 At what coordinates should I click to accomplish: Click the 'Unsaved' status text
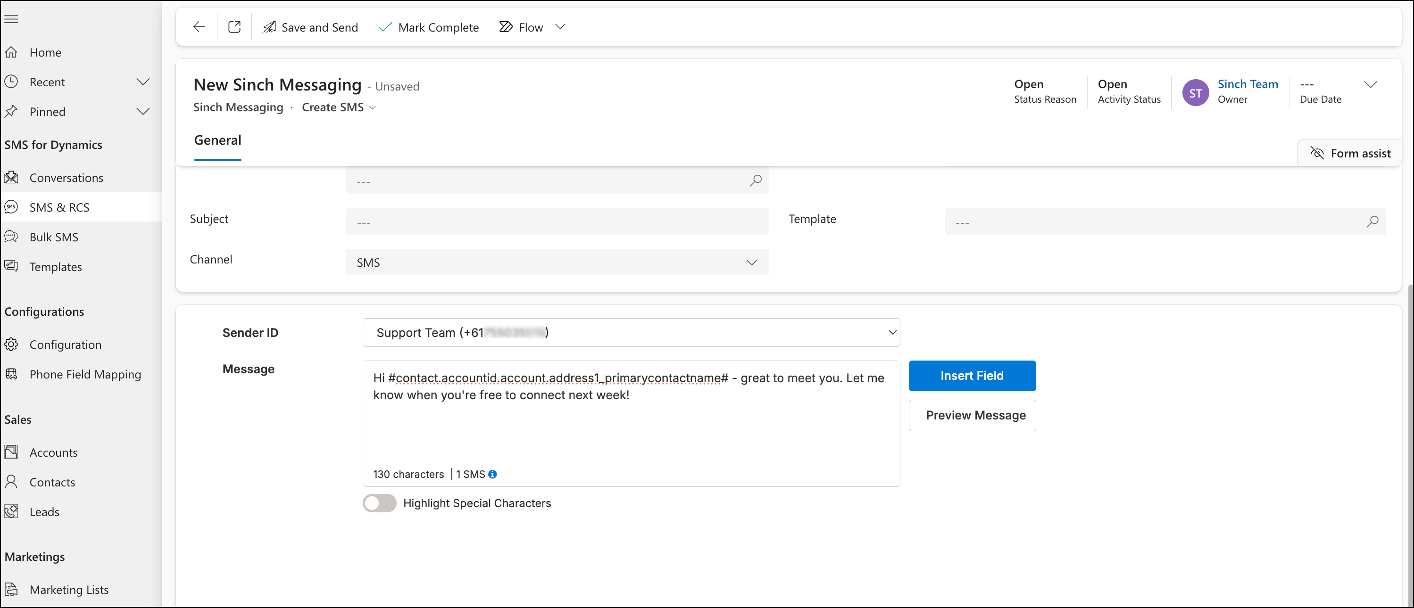tap(398, 86)
